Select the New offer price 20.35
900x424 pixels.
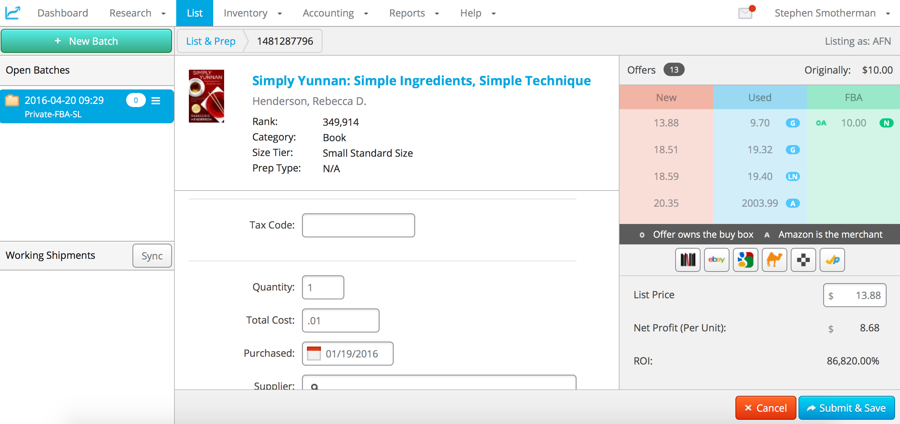pyautogui.click(x=666, y=203)
